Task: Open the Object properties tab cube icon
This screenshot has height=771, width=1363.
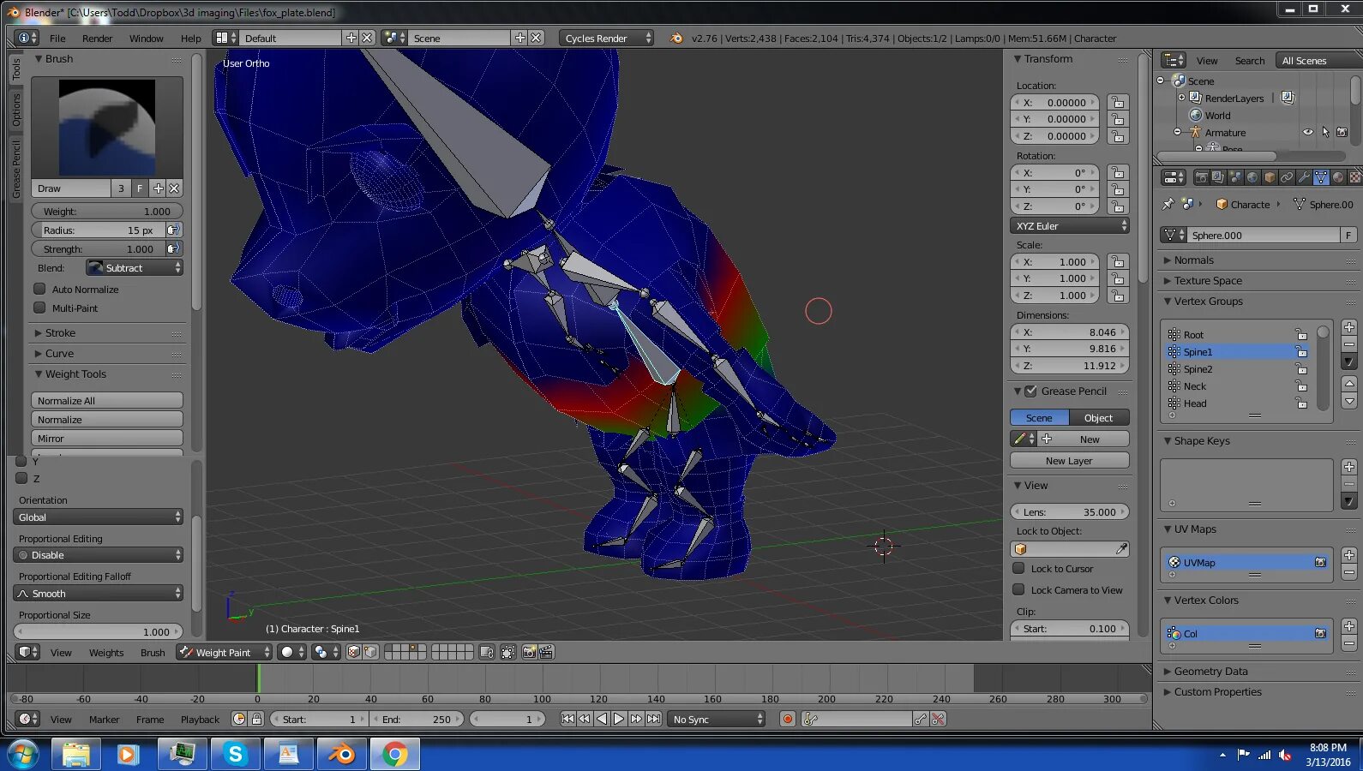Action: point(1270,177)
